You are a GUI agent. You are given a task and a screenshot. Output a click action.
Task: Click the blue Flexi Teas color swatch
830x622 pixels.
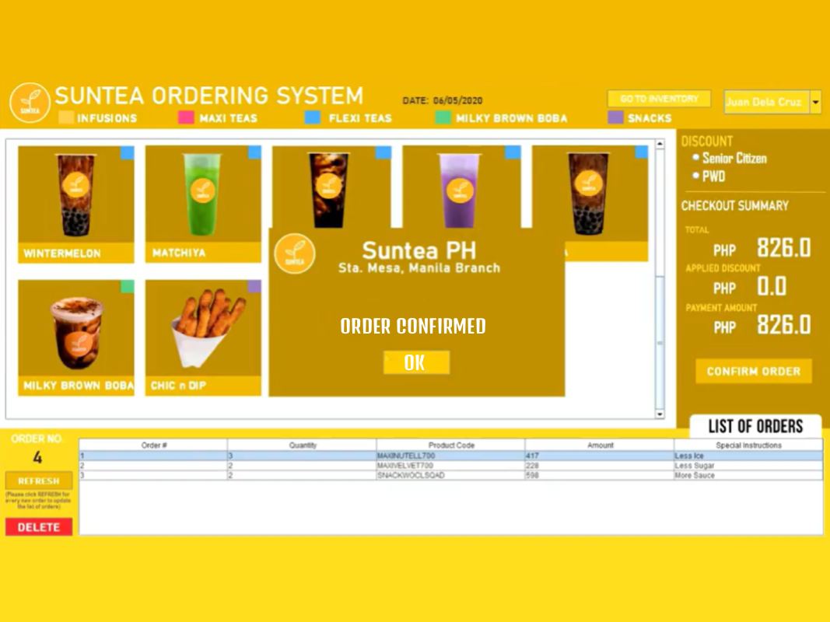tap(312, 117)
